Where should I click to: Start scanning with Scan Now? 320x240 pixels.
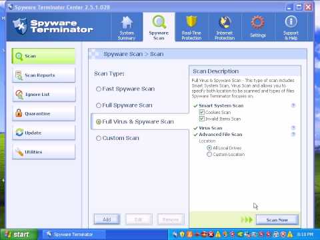pos(277,220)
